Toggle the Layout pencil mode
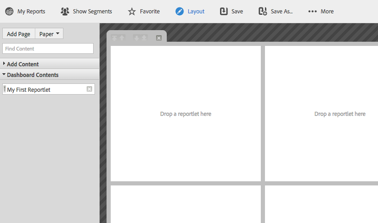The width and height of the screenshot is (378, 223). point(180,11)
